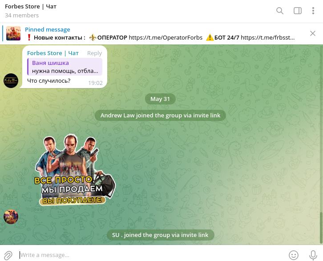Click the 19:02 message timestamp
This screenshot has width=323, height=261.
pyautogui.click(x=95, y=83)
